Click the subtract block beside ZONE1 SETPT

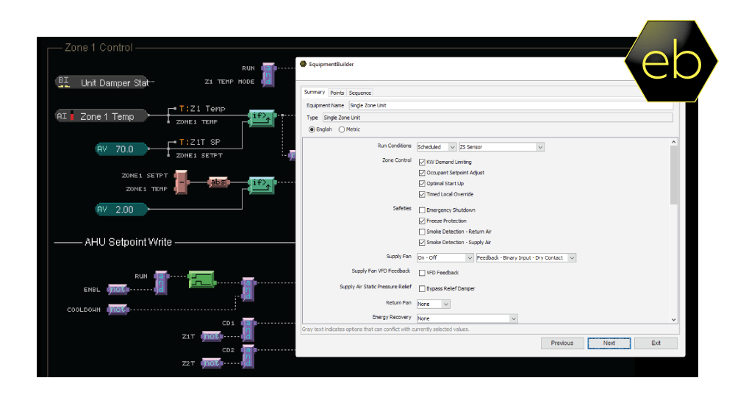pyautogui.click(x=181, y=182)
